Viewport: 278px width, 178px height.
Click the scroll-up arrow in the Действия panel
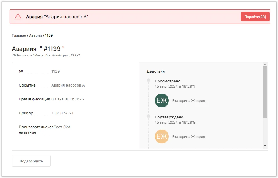tap(265, 64)
